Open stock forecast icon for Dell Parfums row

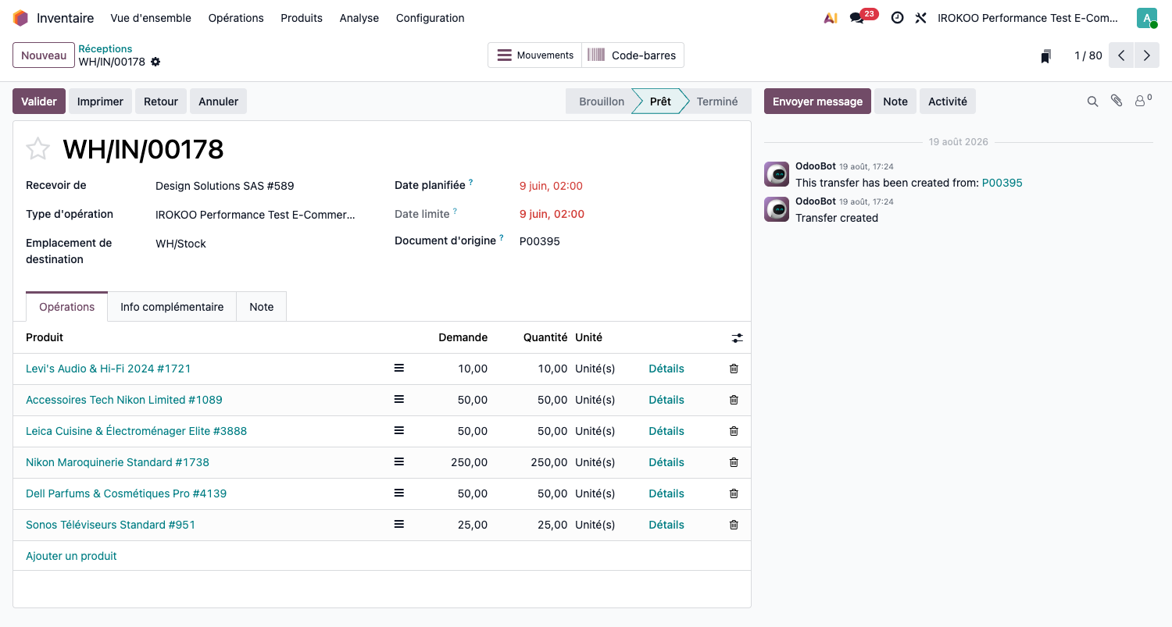[398, 493]
